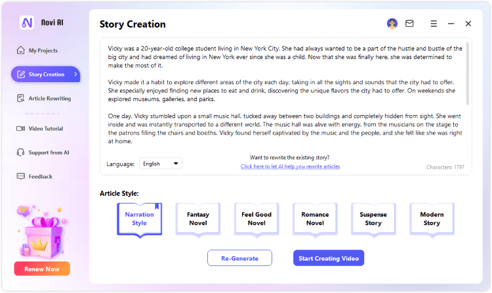Viewport: 492px width, 293px height.
Task: Click the Re-Generate button
Action: [239, 258]
